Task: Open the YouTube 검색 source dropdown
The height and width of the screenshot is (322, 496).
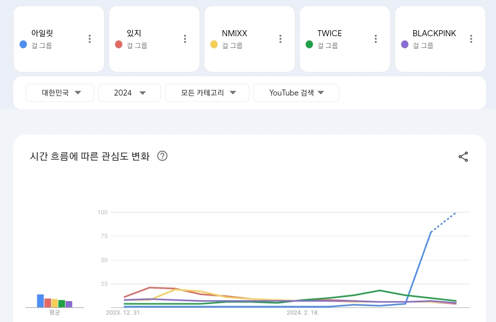Action: tap(296, 93)
